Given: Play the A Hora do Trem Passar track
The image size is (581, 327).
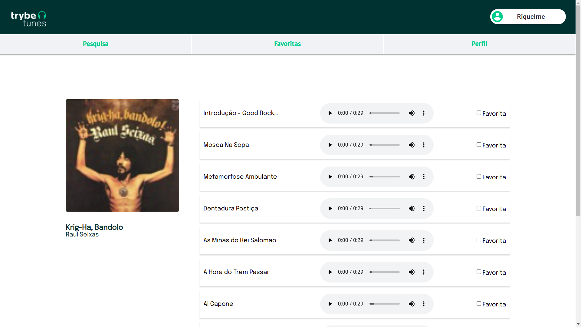Looking at the screenshot, I should (x=330, y=272).
